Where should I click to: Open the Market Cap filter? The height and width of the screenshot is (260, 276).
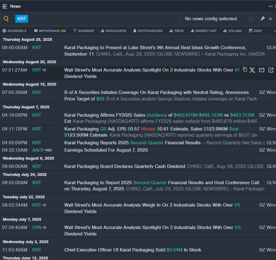(x=203, y=31)
